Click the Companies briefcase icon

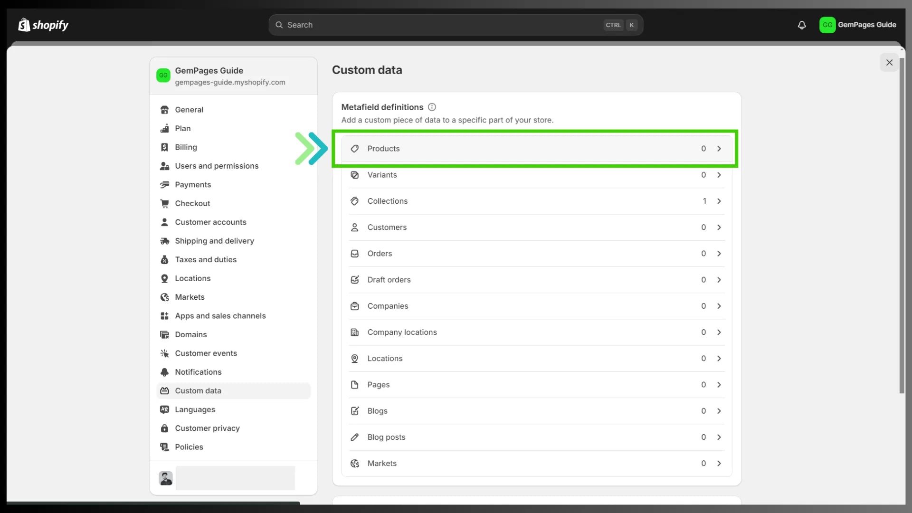[x=354, y=306]
